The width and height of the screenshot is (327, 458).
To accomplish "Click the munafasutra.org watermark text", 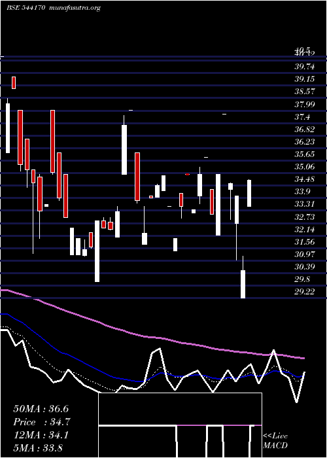I will pyautogui.click(x=75, y=8).
